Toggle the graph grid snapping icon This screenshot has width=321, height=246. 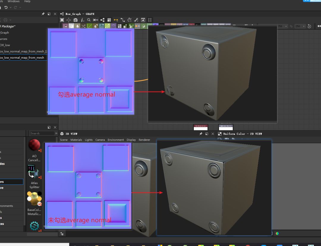pos(150,20)
